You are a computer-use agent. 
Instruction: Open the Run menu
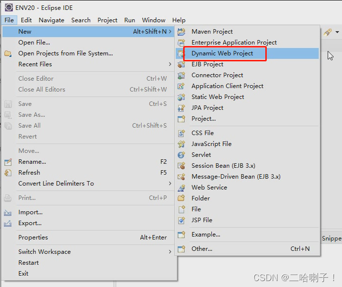130,20
